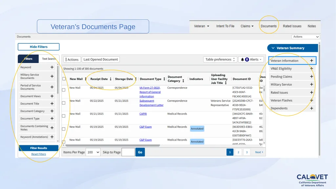Go to Intent To File tab
This screenshot has width=336, height=189.
click(225, 26)
